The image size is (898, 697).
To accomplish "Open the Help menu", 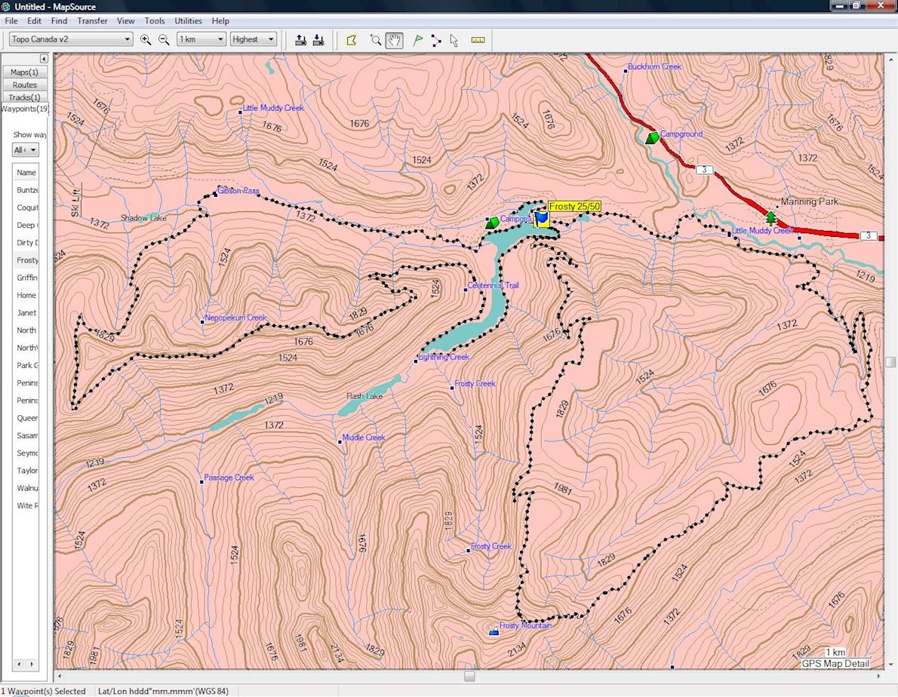I will 220,20.
